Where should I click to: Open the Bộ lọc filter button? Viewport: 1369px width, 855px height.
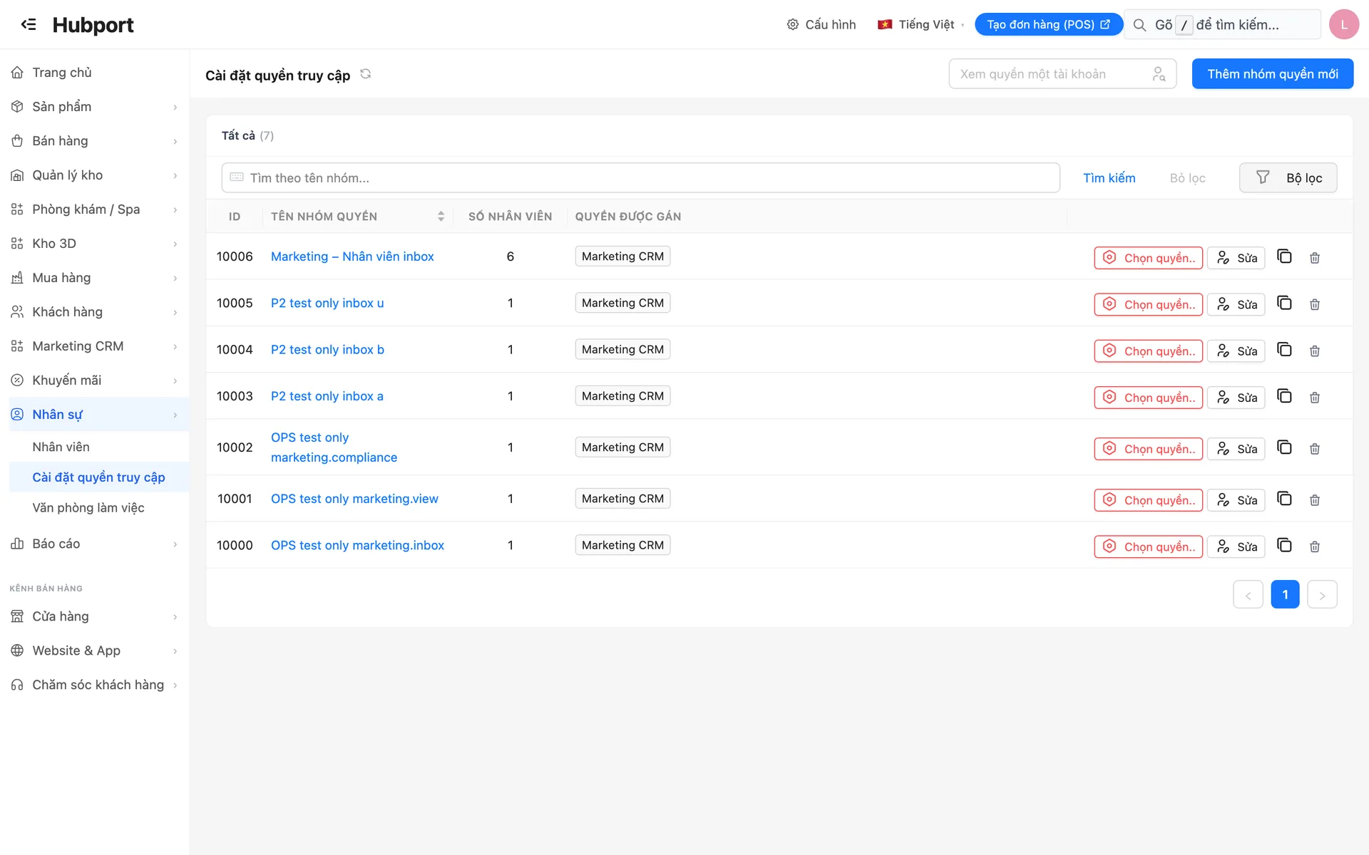pos(1288,178)
